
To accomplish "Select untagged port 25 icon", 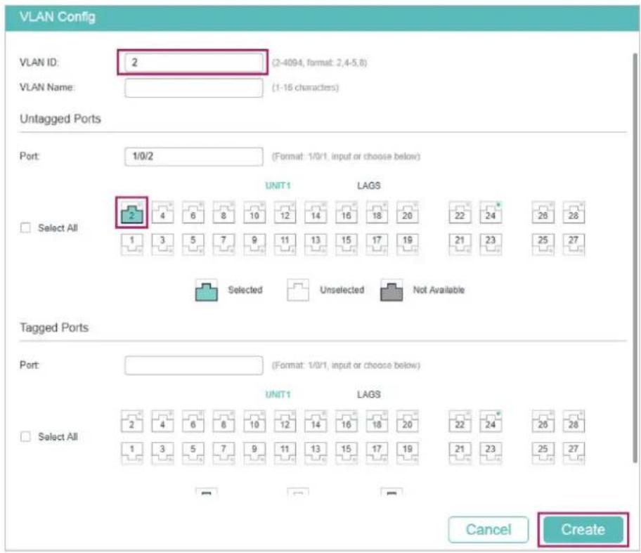I will 543,245.
